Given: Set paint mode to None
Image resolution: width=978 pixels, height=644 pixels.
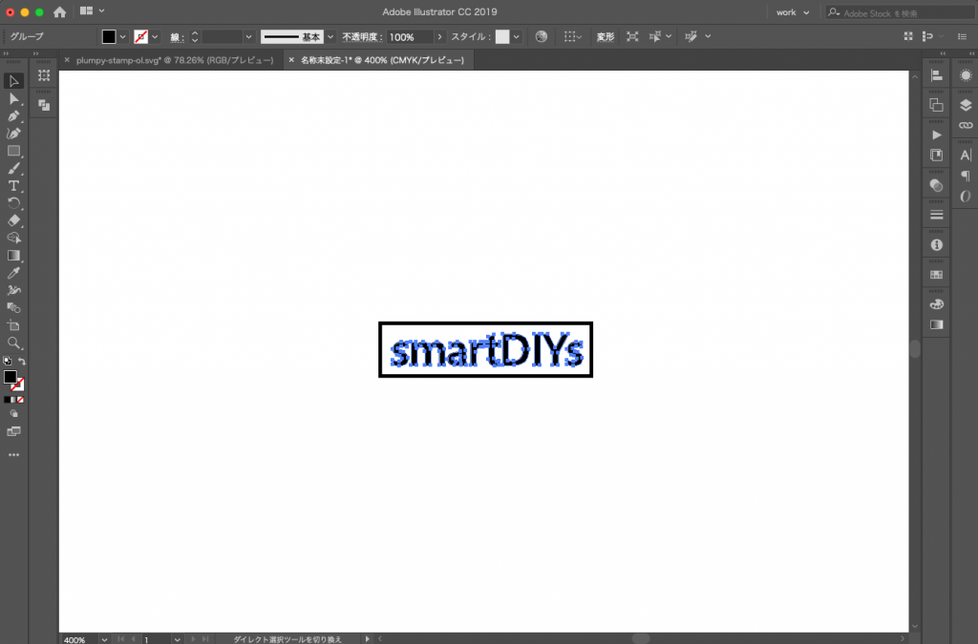Looking at the screenshot, I should click(x=21, y=400).
